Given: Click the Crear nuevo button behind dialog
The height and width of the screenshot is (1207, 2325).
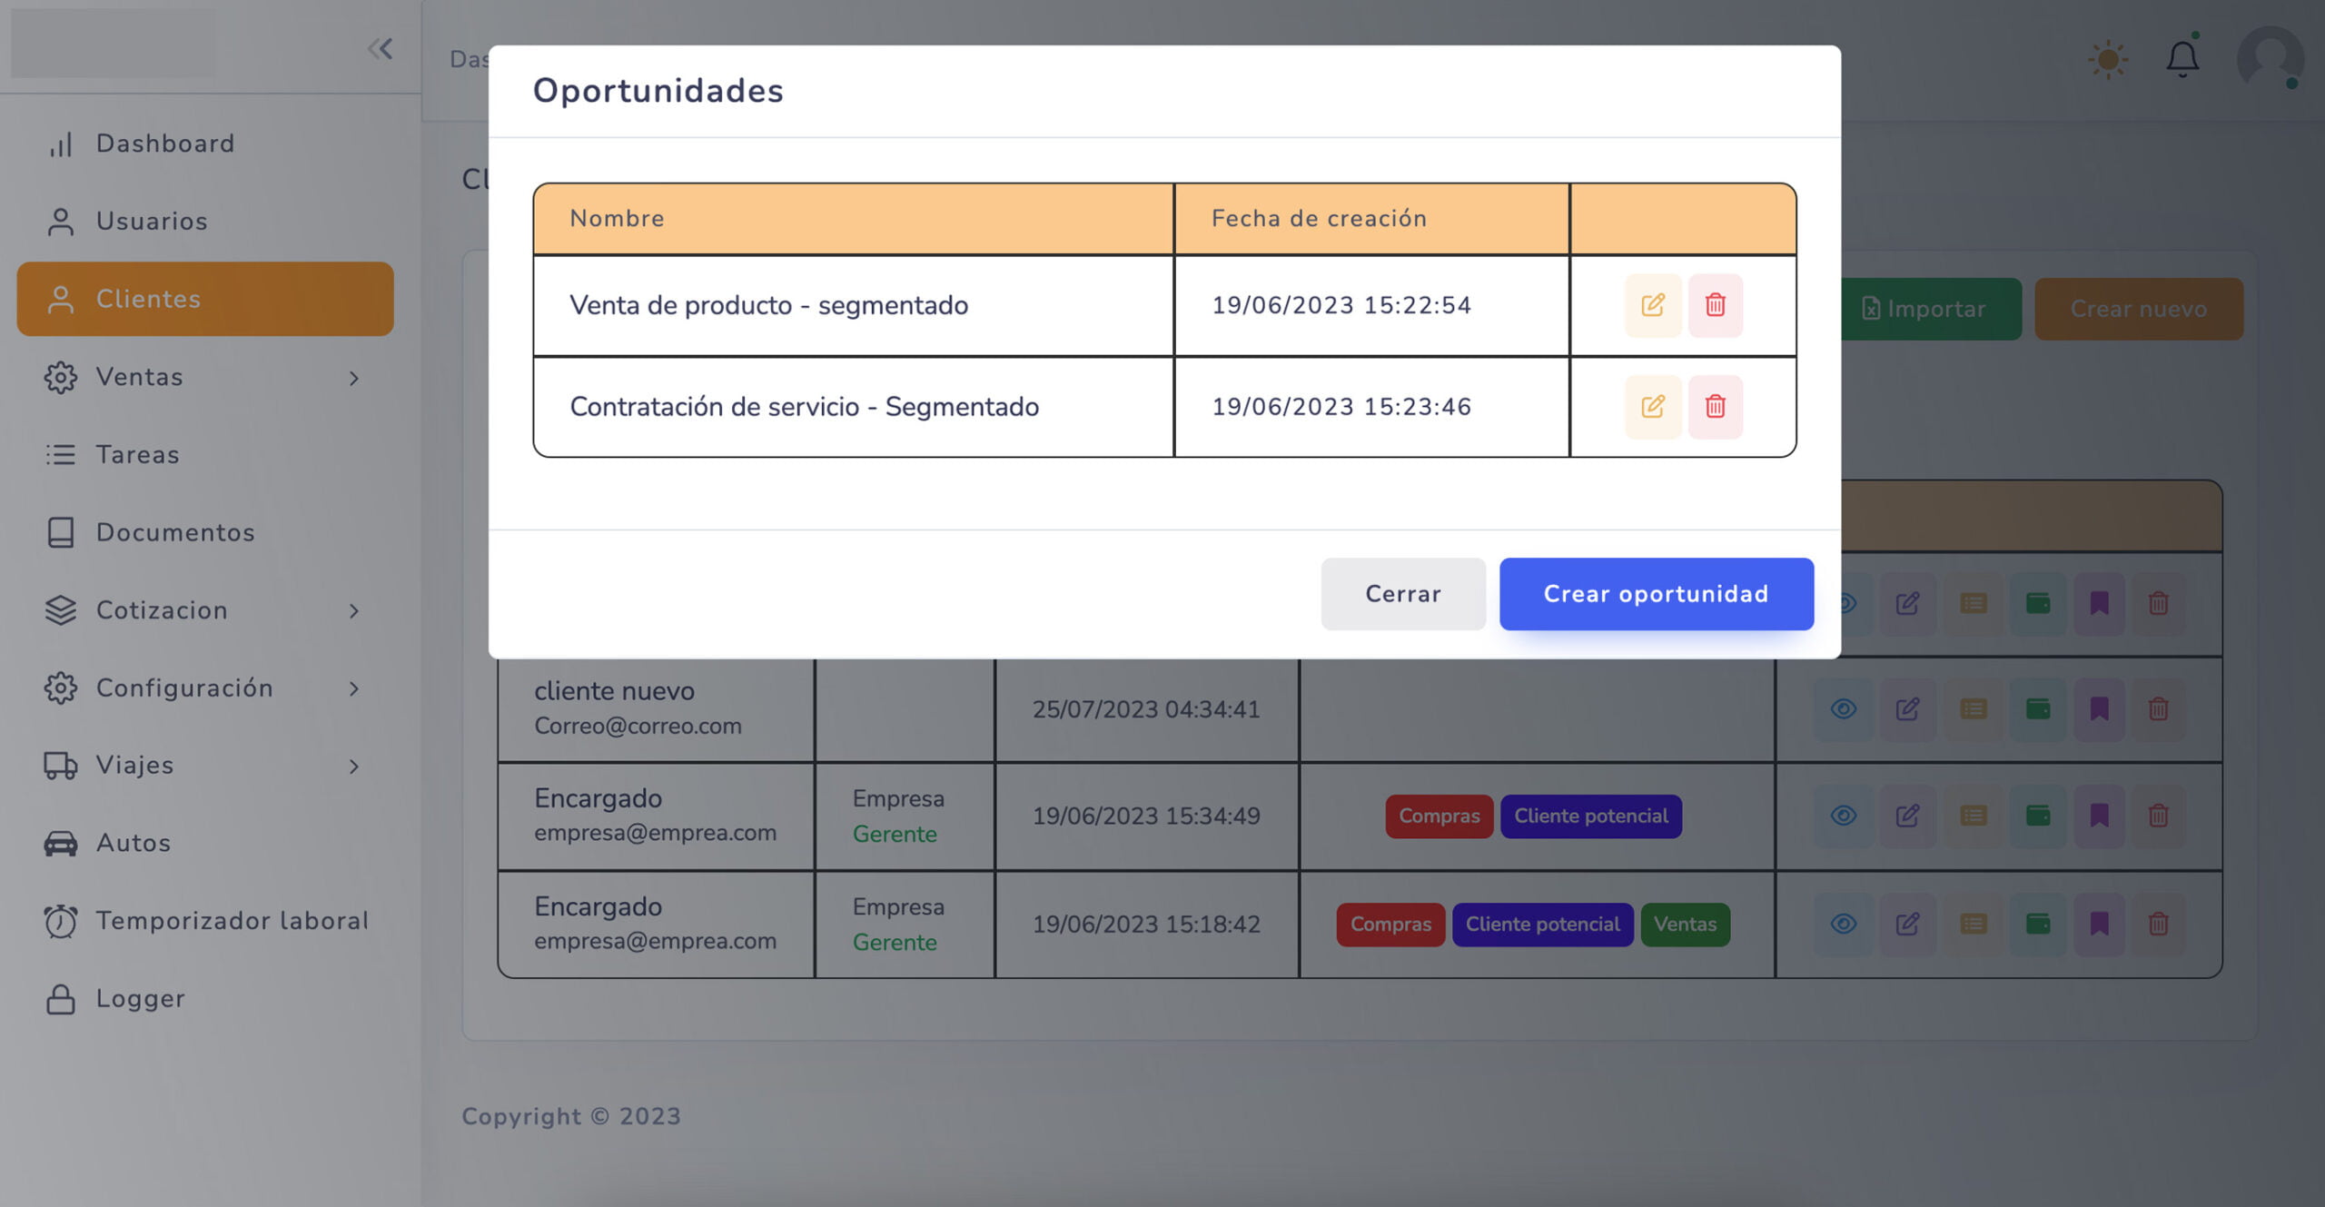Looking at the screenshot, I should point(2138,309).
